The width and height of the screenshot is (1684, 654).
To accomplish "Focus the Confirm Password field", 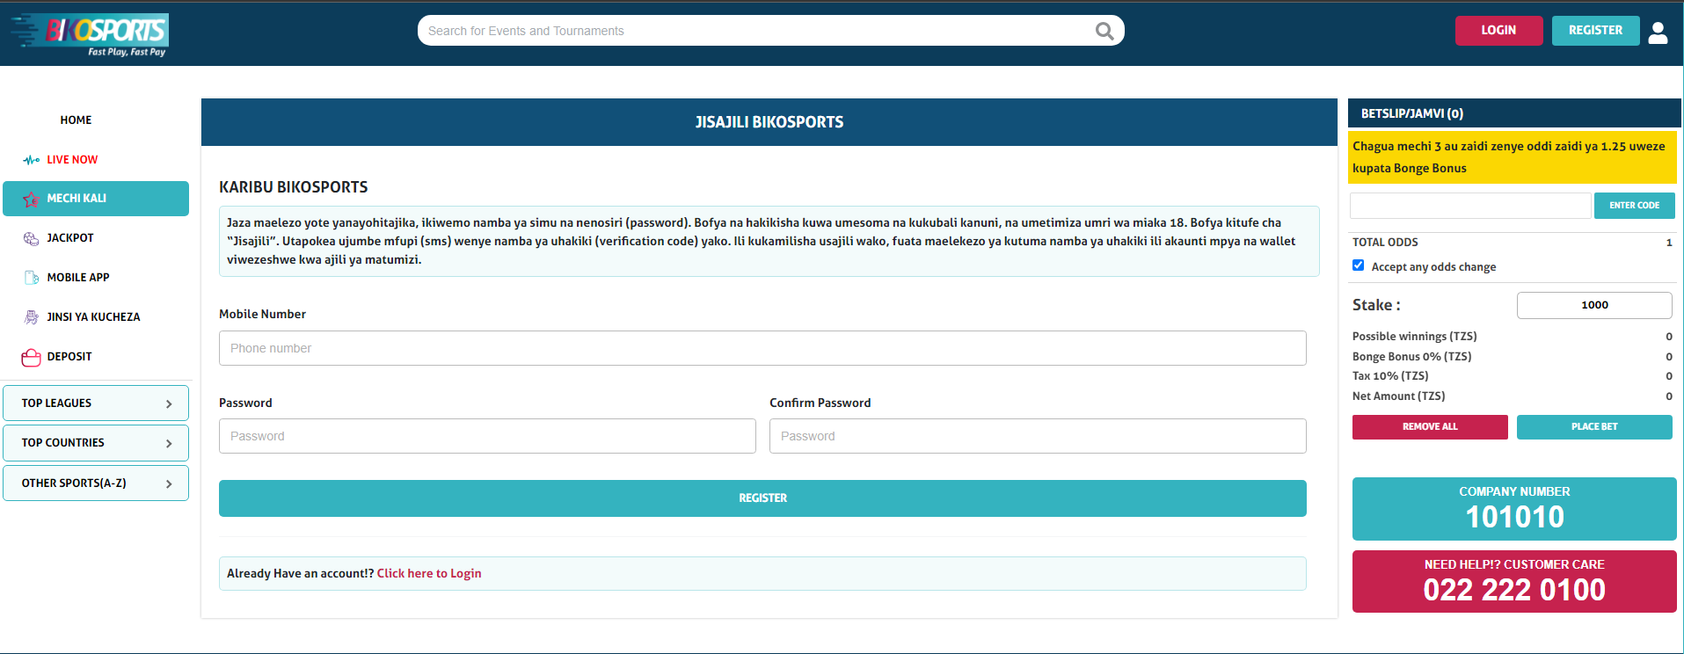I will (x=1038, y=436).
